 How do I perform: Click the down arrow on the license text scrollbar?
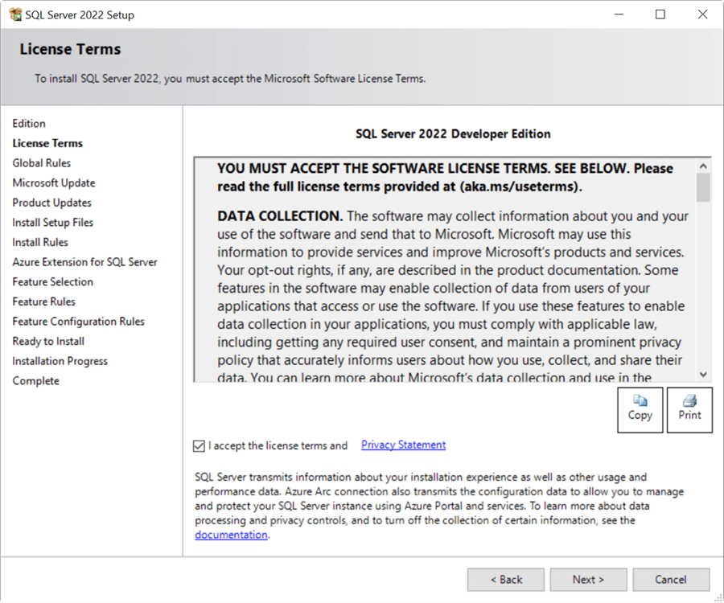point(703,375)
